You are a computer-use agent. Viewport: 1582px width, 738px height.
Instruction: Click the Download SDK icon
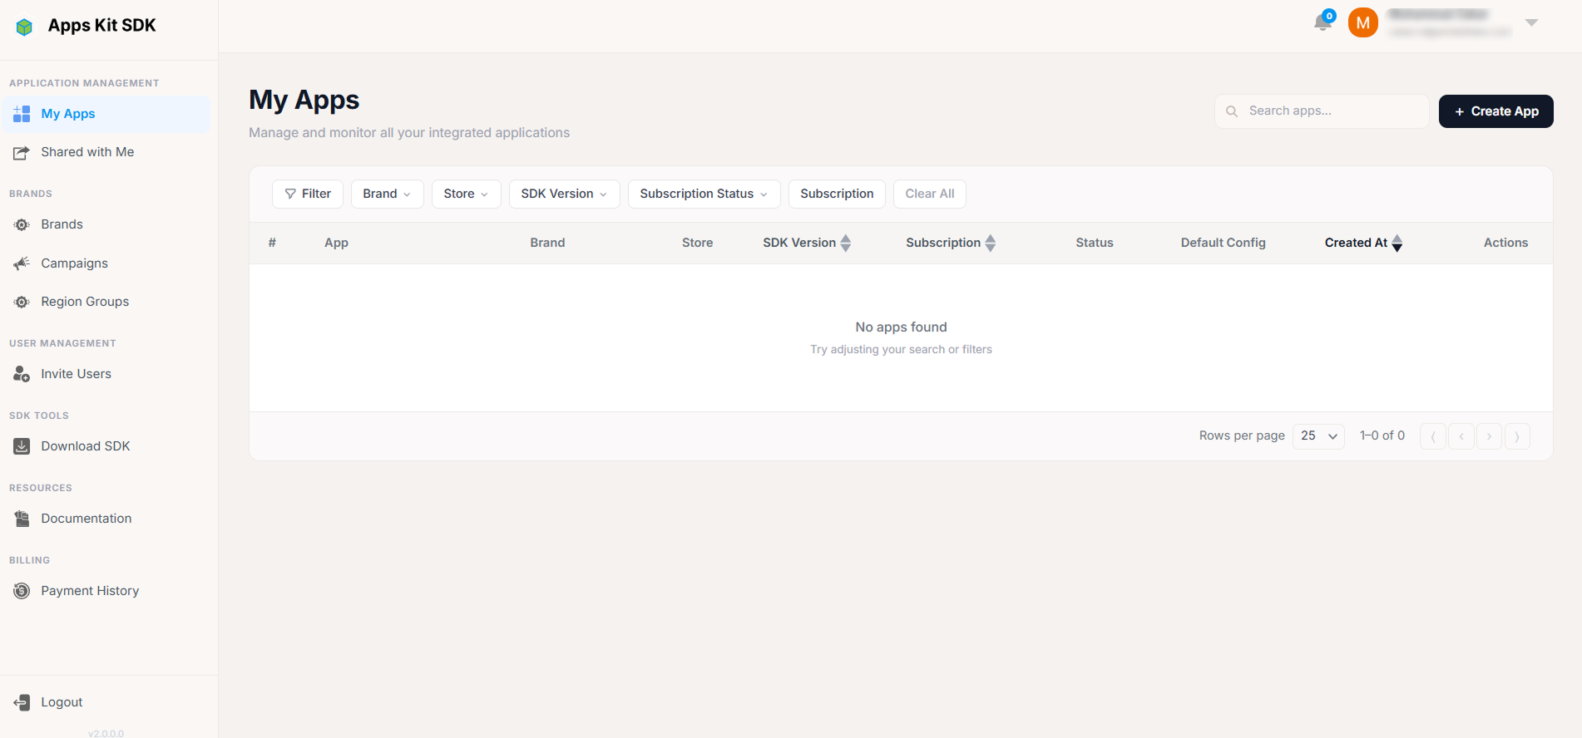[x=22, y=446]
